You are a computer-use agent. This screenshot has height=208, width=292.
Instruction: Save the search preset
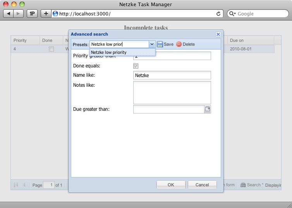pos(165,44)
